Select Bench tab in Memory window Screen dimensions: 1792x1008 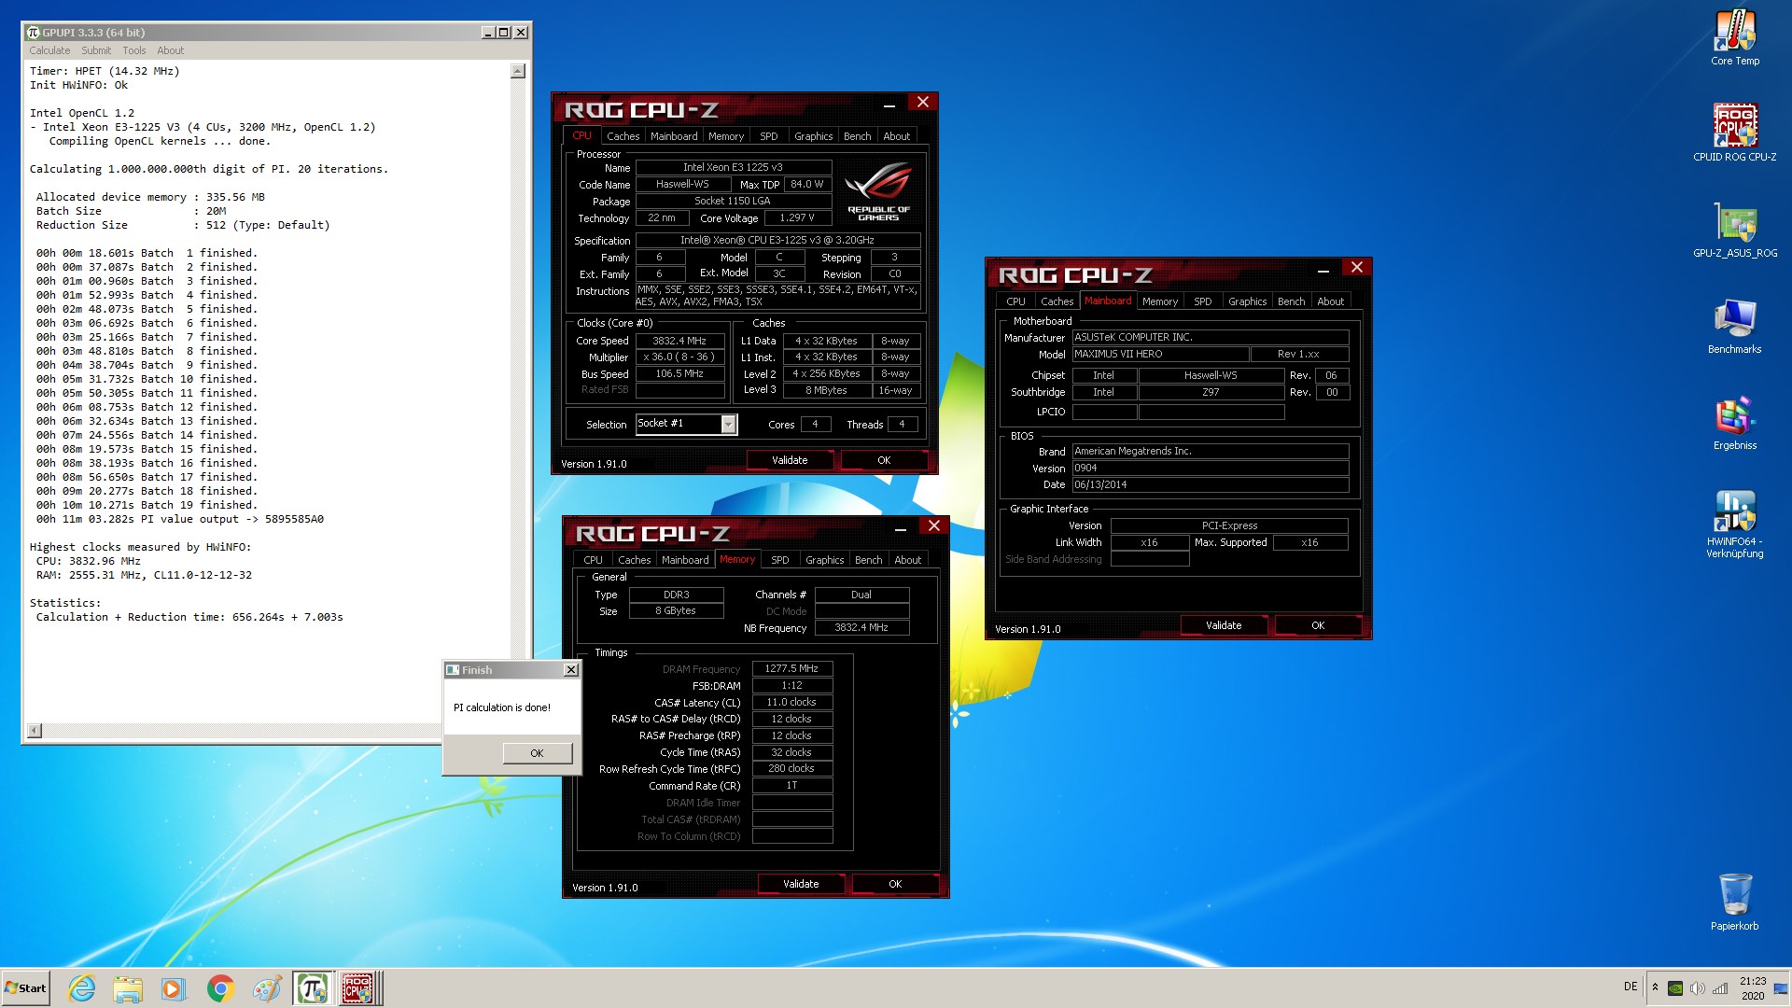tap(868, 560)
